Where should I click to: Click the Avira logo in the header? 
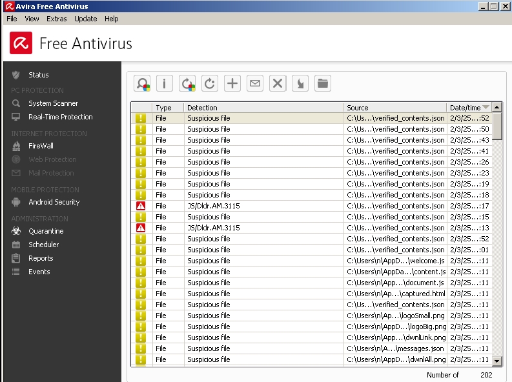21,43
